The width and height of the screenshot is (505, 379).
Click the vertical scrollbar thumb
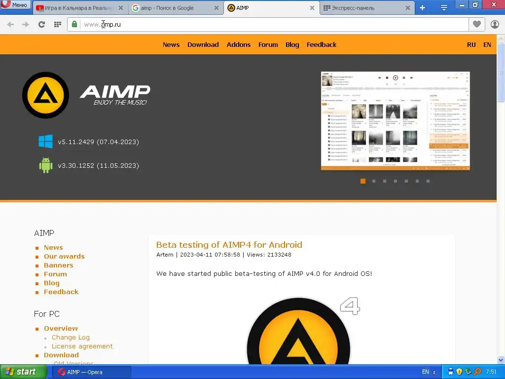(x=501, y=73)
